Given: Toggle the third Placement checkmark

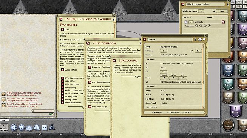Looking at the screenshot, I should pos(205,26).
